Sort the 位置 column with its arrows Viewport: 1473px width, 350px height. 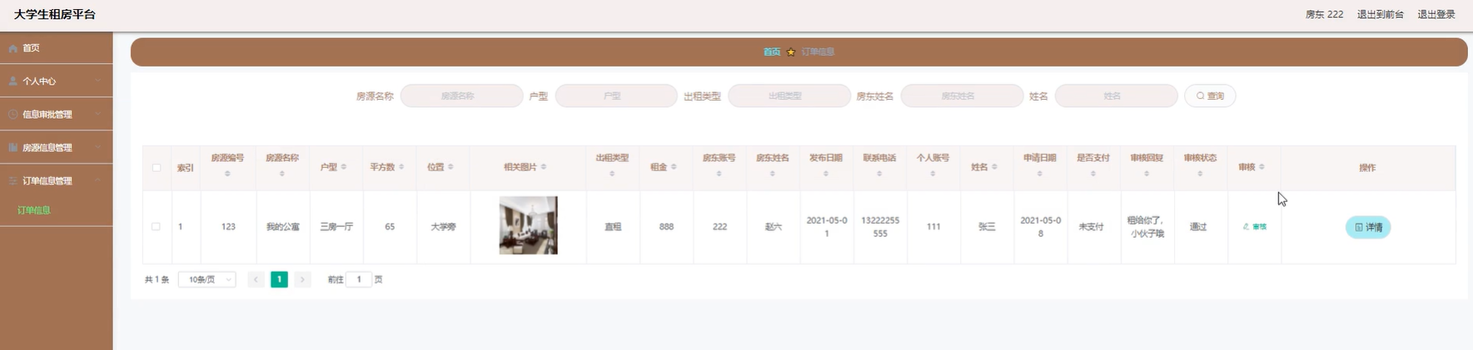tap(450, 167)
